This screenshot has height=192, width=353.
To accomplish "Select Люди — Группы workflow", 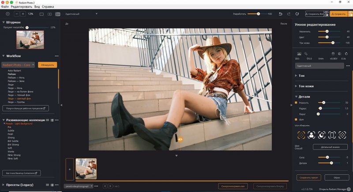I will click(16, 102).
